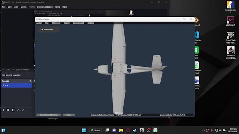Open the OBS File menu
The width and height of the screenshot is (239, 134).
[4, 7]
